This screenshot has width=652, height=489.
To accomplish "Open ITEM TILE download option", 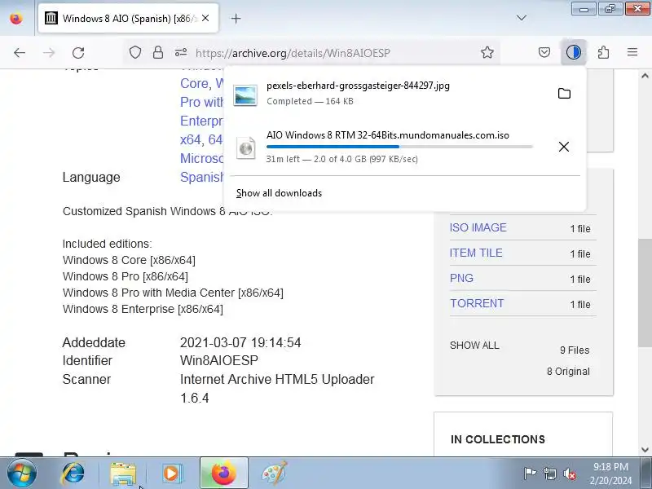I will pyautogui.click(x=476, y=253).
